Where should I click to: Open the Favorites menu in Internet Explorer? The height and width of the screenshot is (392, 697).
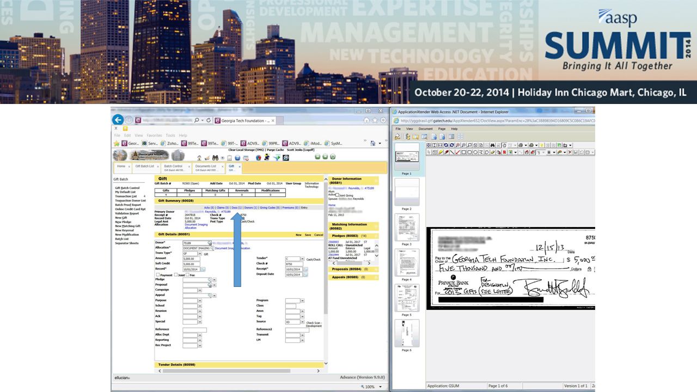tap(154, 136)
